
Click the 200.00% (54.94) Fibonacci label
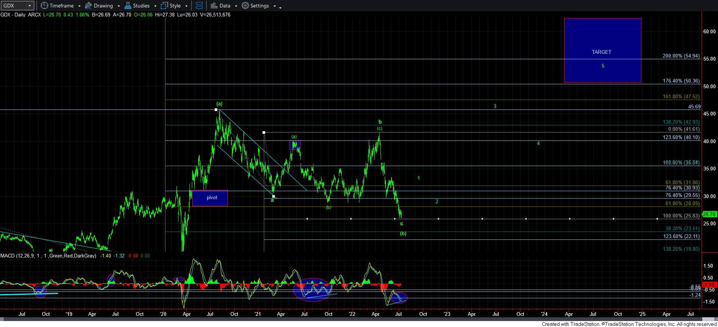tap(681, 56)
